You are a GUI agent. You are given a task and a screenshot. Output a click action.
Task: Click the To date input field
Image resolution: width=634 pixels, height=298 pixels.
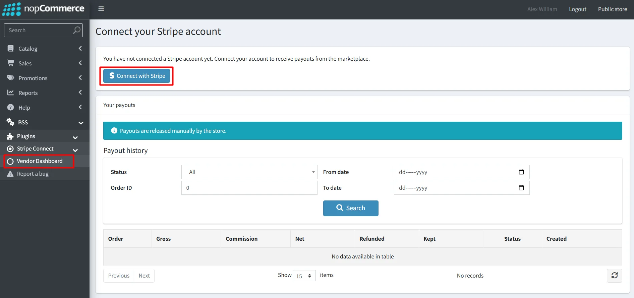point(462,188)
